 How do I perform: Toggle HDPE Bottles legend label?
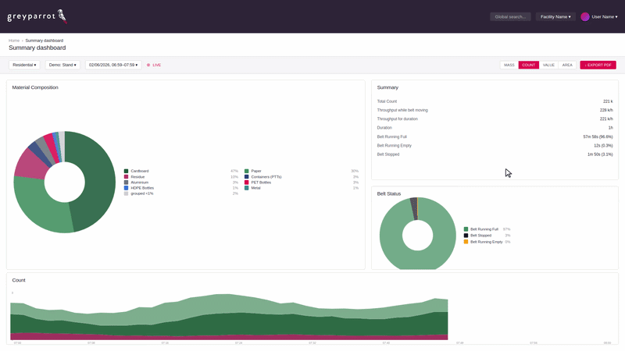142,188
